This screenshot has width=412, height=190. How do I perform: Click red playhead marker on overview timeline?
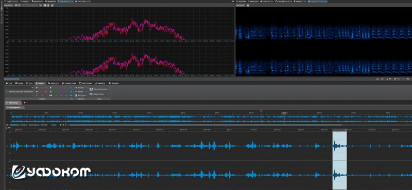(261, 111)
